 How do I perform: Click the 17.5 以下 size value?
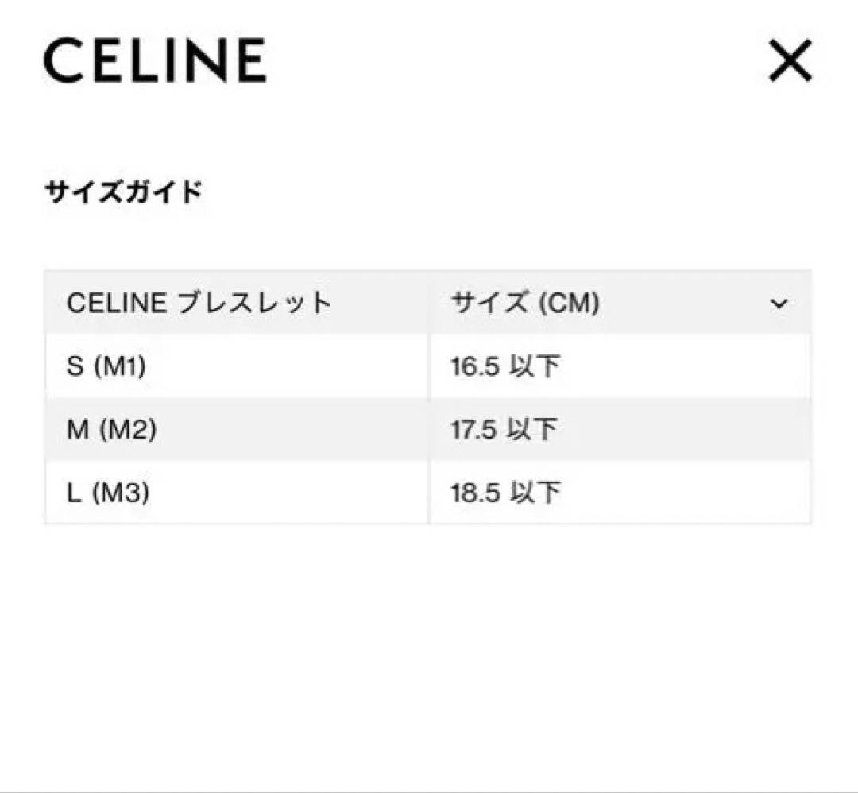coord(504,428)
